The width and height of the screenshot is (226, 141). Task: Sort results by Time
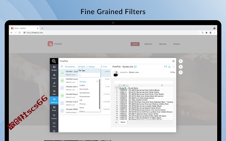click(x=104, y=67)
